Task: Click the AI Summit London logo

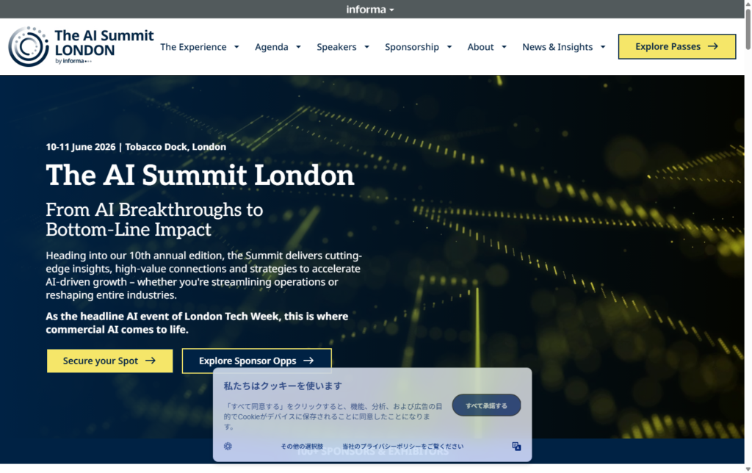Action: tap(81, 46)
